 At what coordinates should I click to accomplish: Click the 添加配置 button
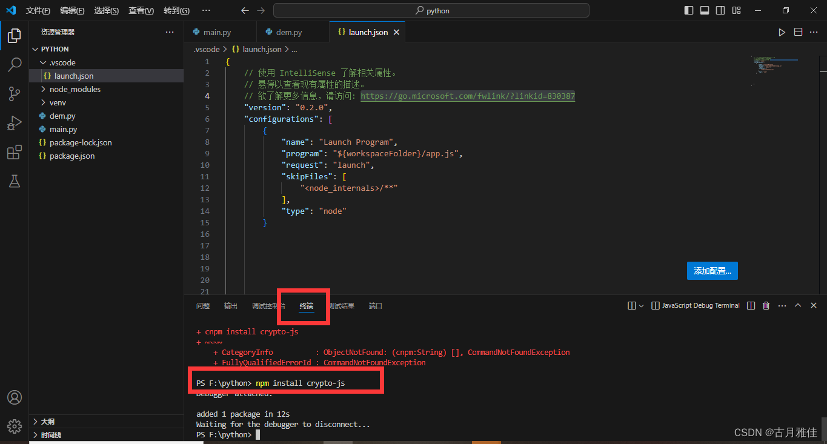tap(712, 270)
